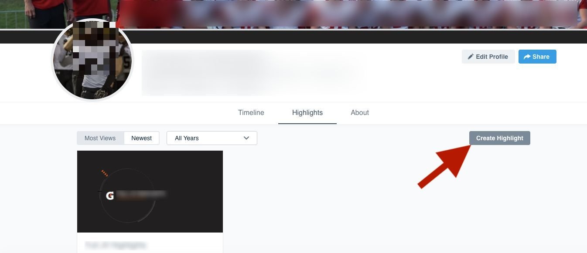The image size is (587, 253).
Task: Click the chevron on the year filter
Action: 246,138
